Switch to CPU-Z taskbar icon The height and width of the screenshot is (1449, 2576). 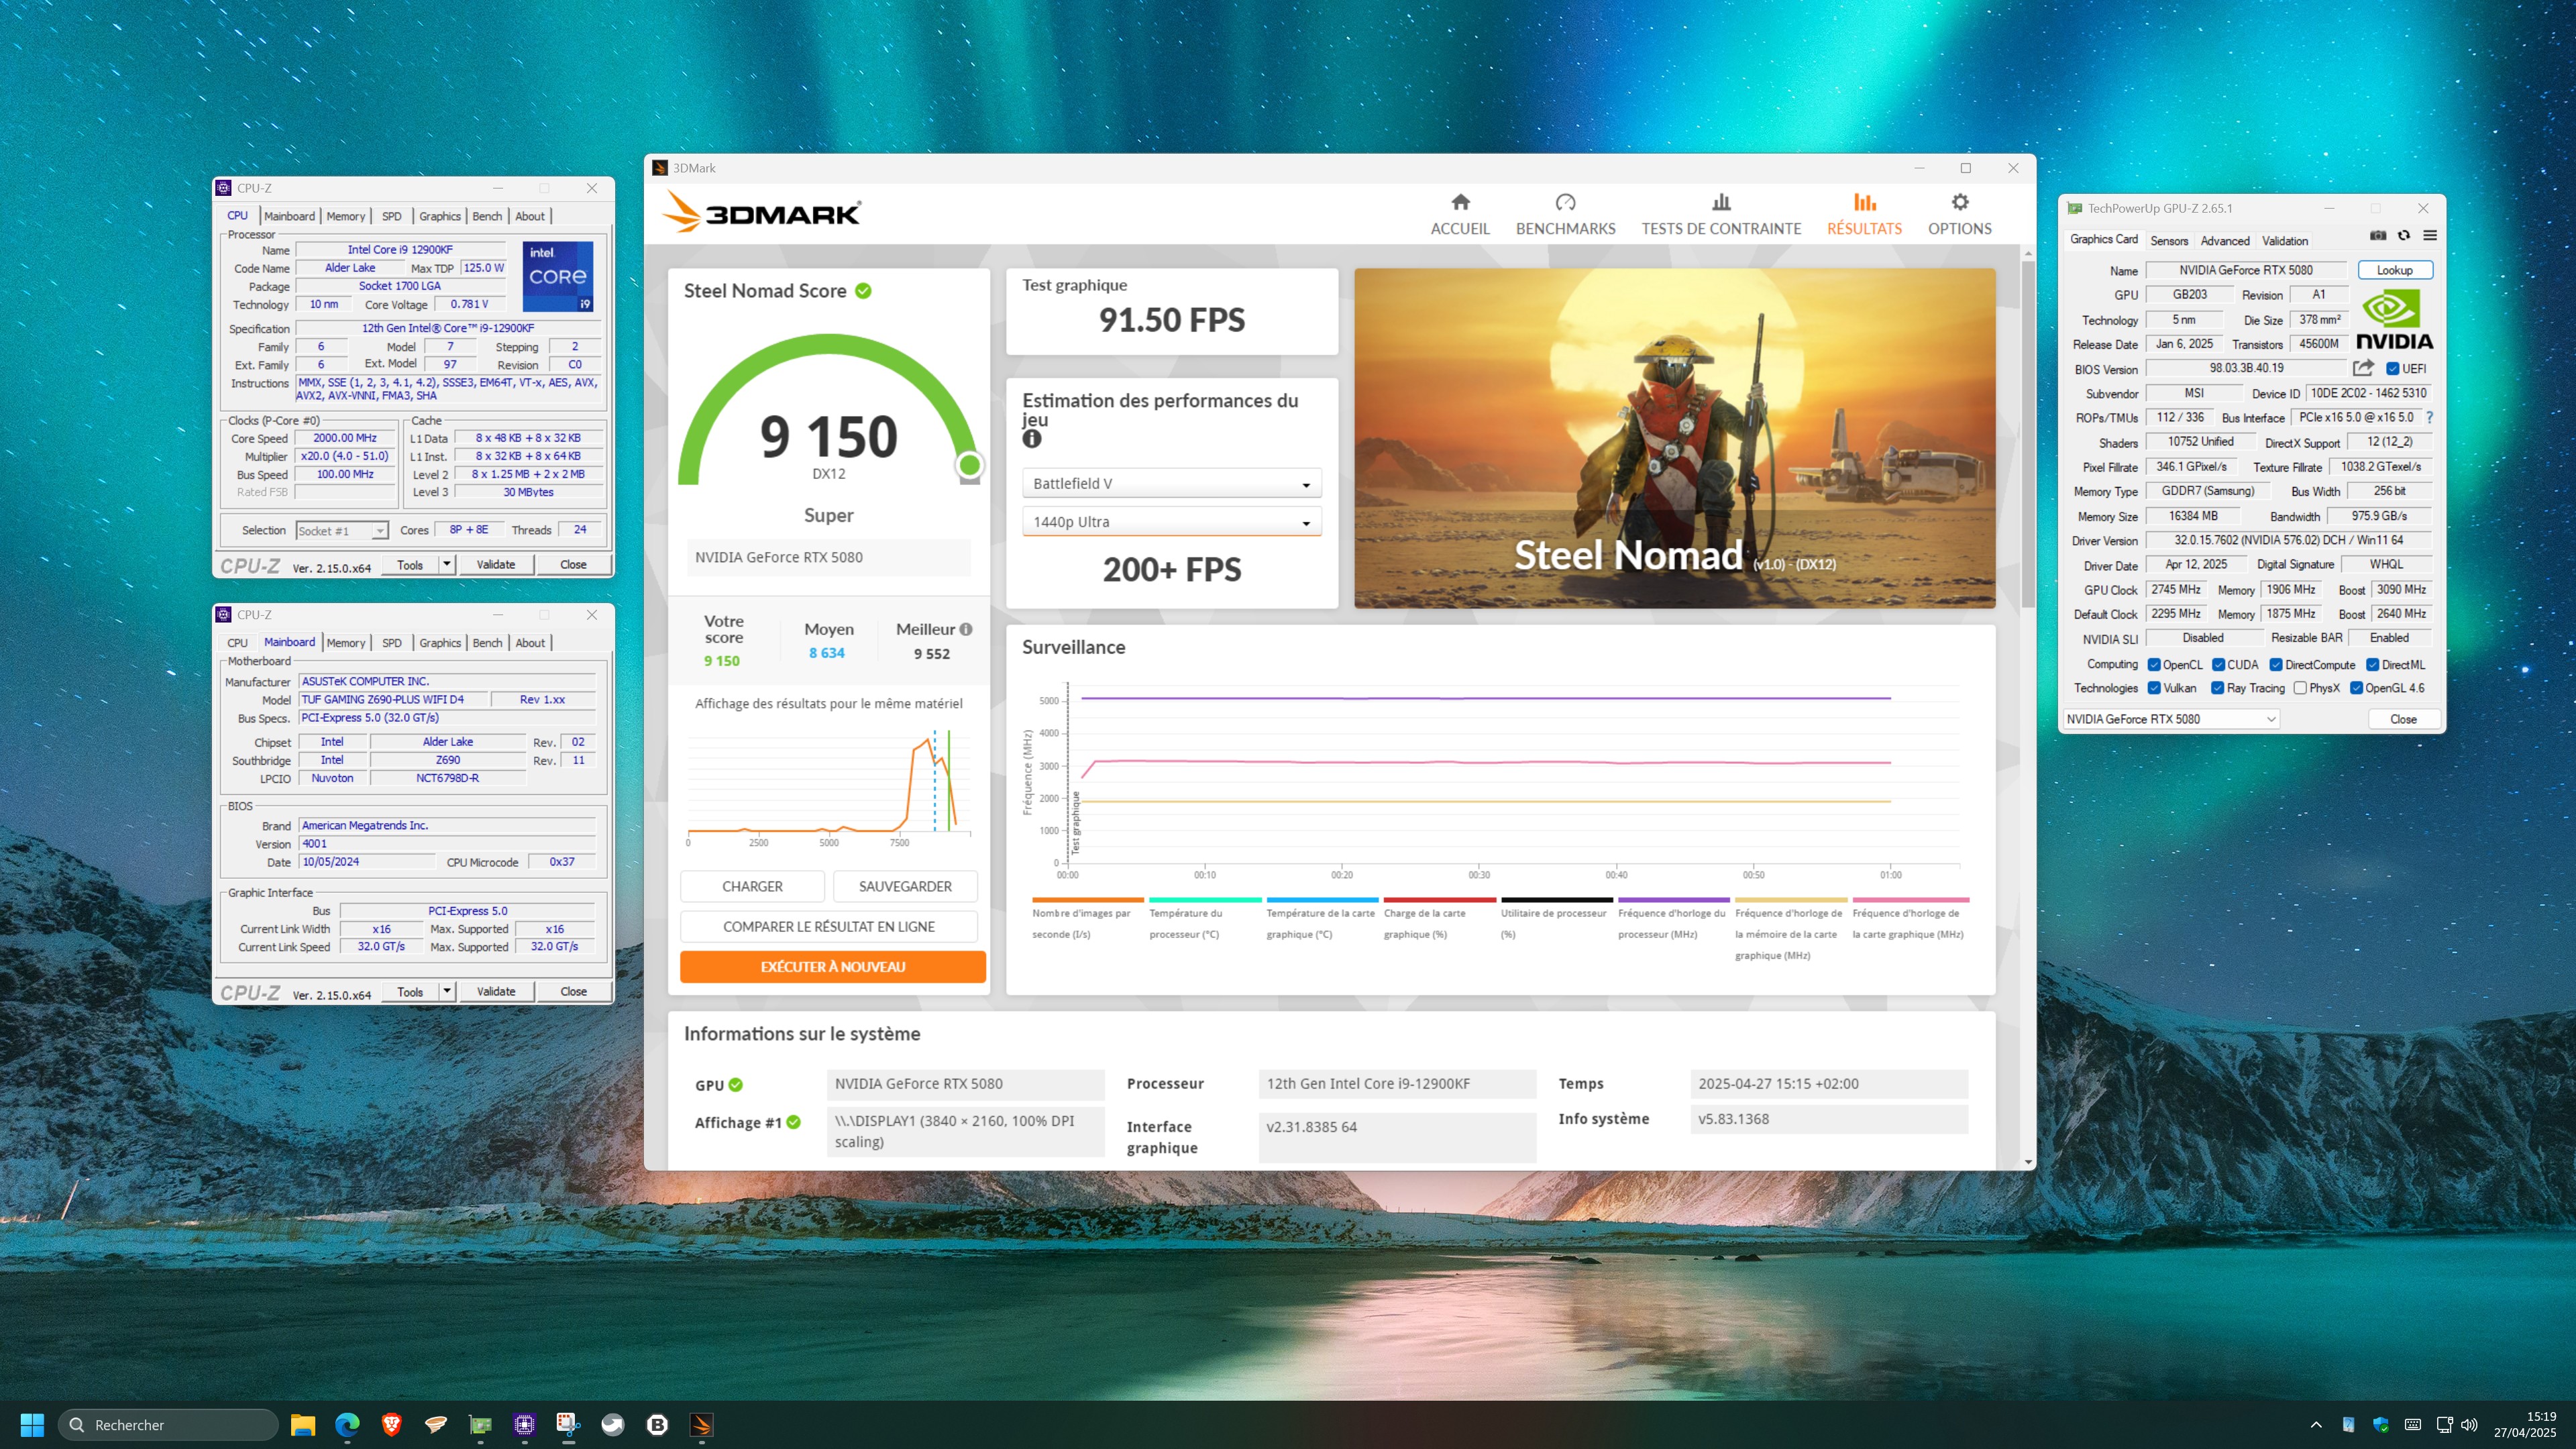click(x=524, y=1424)
